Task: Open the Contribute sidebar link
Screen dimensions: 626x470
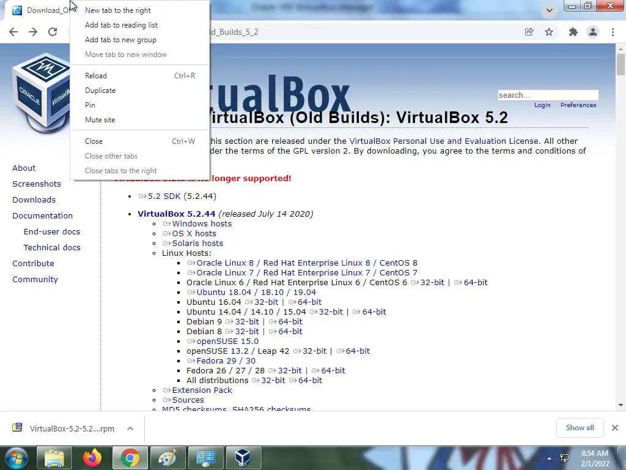Action: (x=33, y=264)
